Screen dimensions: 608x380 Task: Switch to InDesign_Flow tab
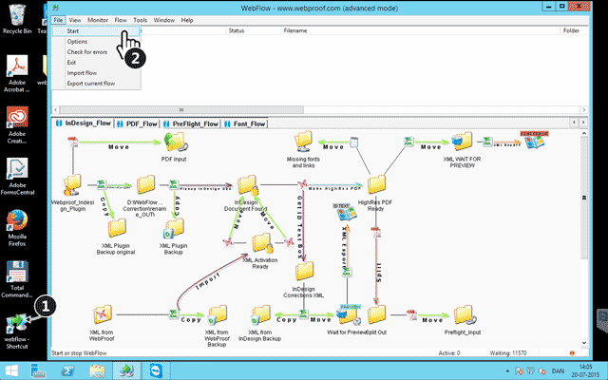(x=84, y=123)
